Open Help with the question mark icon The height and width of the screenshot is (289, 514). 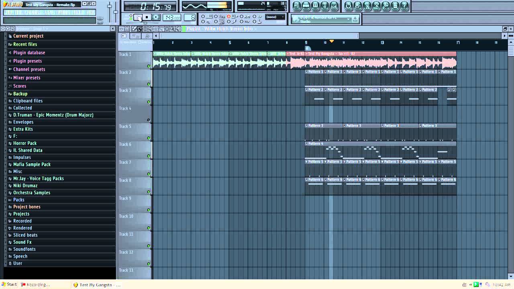click(x=404, y=6)
